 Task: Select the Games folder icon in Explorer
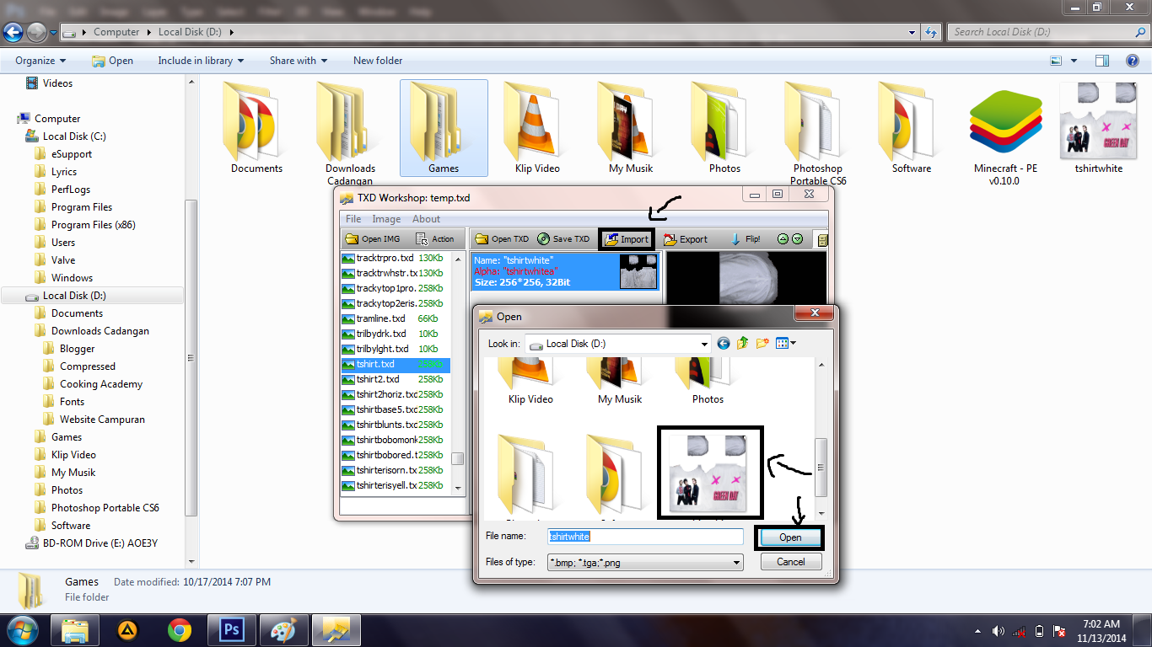[x=444, y=128]
